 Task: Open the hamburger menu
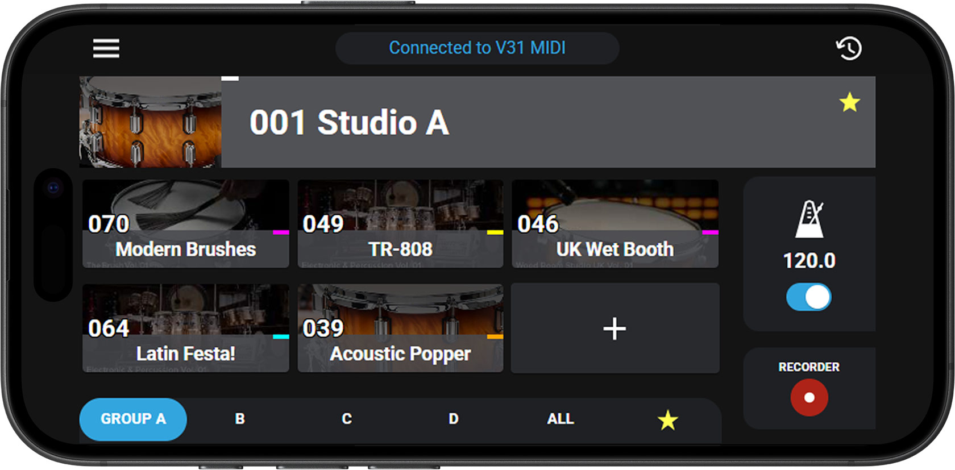(106, 48)
